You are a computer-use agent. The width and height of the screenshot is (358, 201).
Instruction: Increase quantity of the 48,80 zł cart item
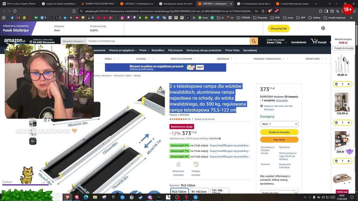click(x=348, y=84)
